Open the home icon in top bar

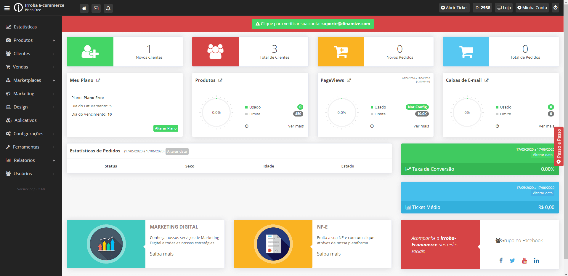tap(84, 8)
